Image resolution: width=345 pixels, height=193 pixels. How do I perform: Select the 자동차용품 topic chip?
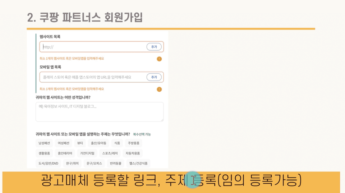(x=133, y=153)
